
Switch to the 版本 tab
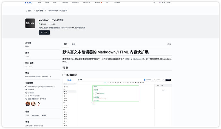73,44
